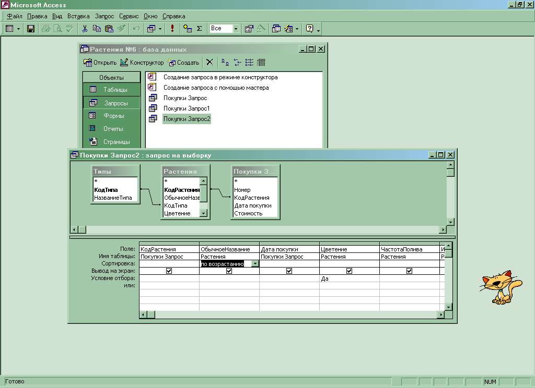This screenshot has width=535, height=388.
Task: Switch database window to Large Icons view
Action: pos(225,63)
